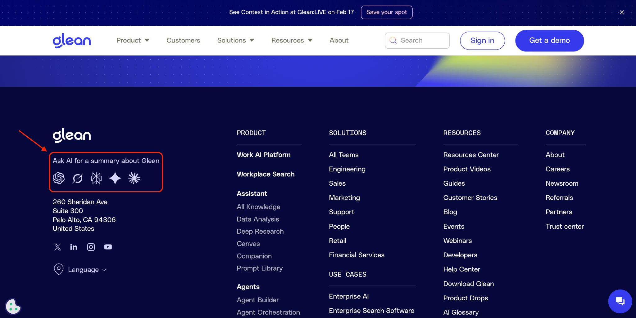Open cookie preferences icon
Screen dimensions: 636x318
pos(13,307)
